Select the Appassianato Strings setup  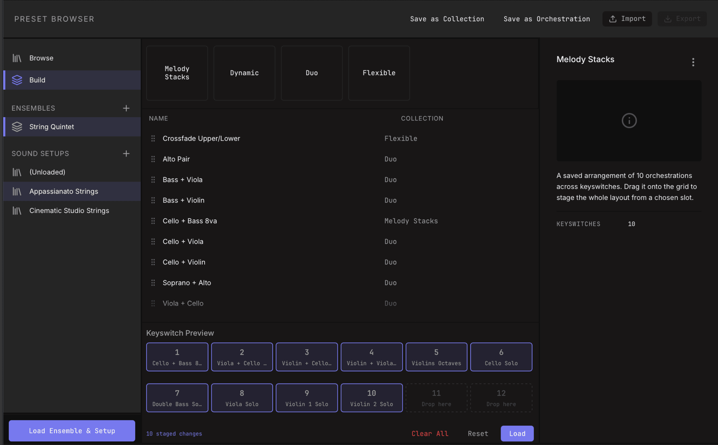point(72,191)
